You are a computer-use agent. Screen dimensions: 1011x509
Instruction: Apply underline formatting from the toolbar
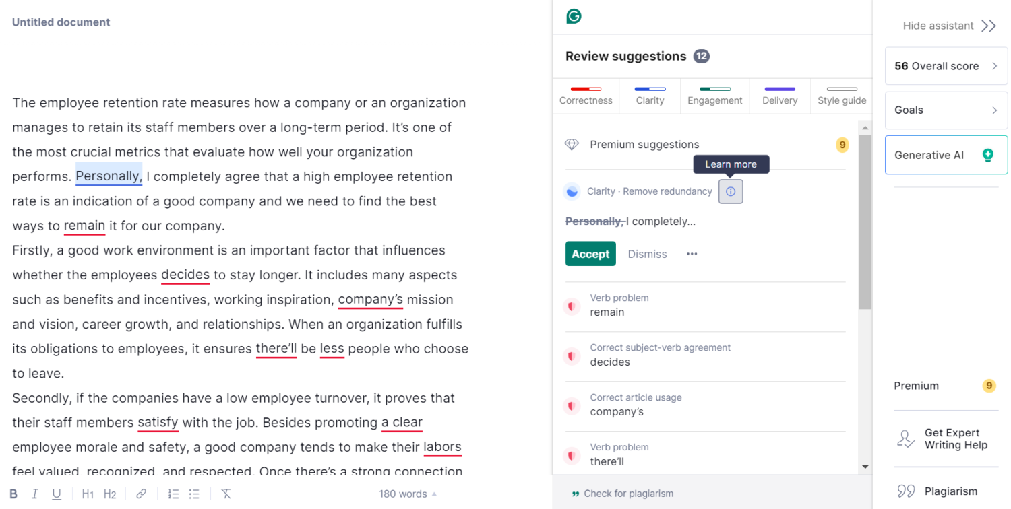pos(57,494)
